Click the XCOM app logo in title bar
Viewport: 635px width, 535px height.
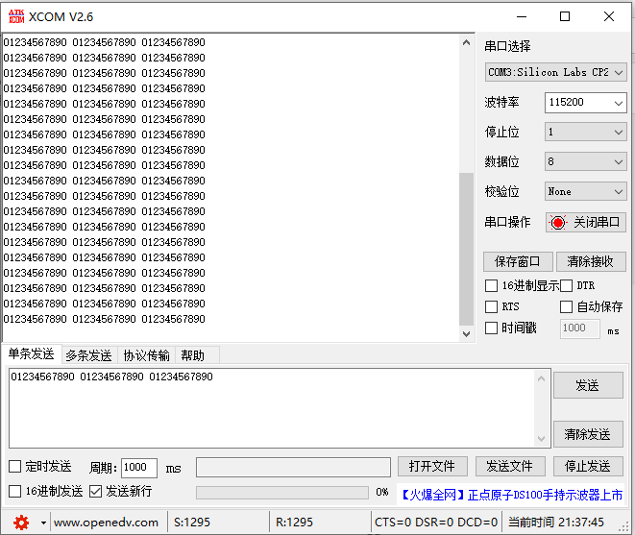coord(16,16)
